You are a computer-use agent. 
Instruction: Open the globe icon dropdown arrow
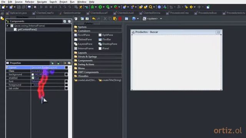pos(138,19)
